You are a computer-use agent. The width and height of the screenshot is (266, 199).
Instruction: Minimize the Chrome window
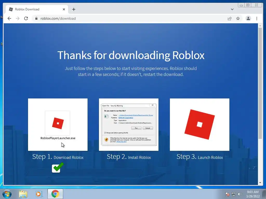241,5
